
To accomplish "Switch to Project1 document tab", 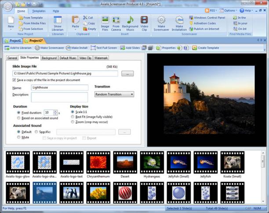I will (x=13, y=41).
